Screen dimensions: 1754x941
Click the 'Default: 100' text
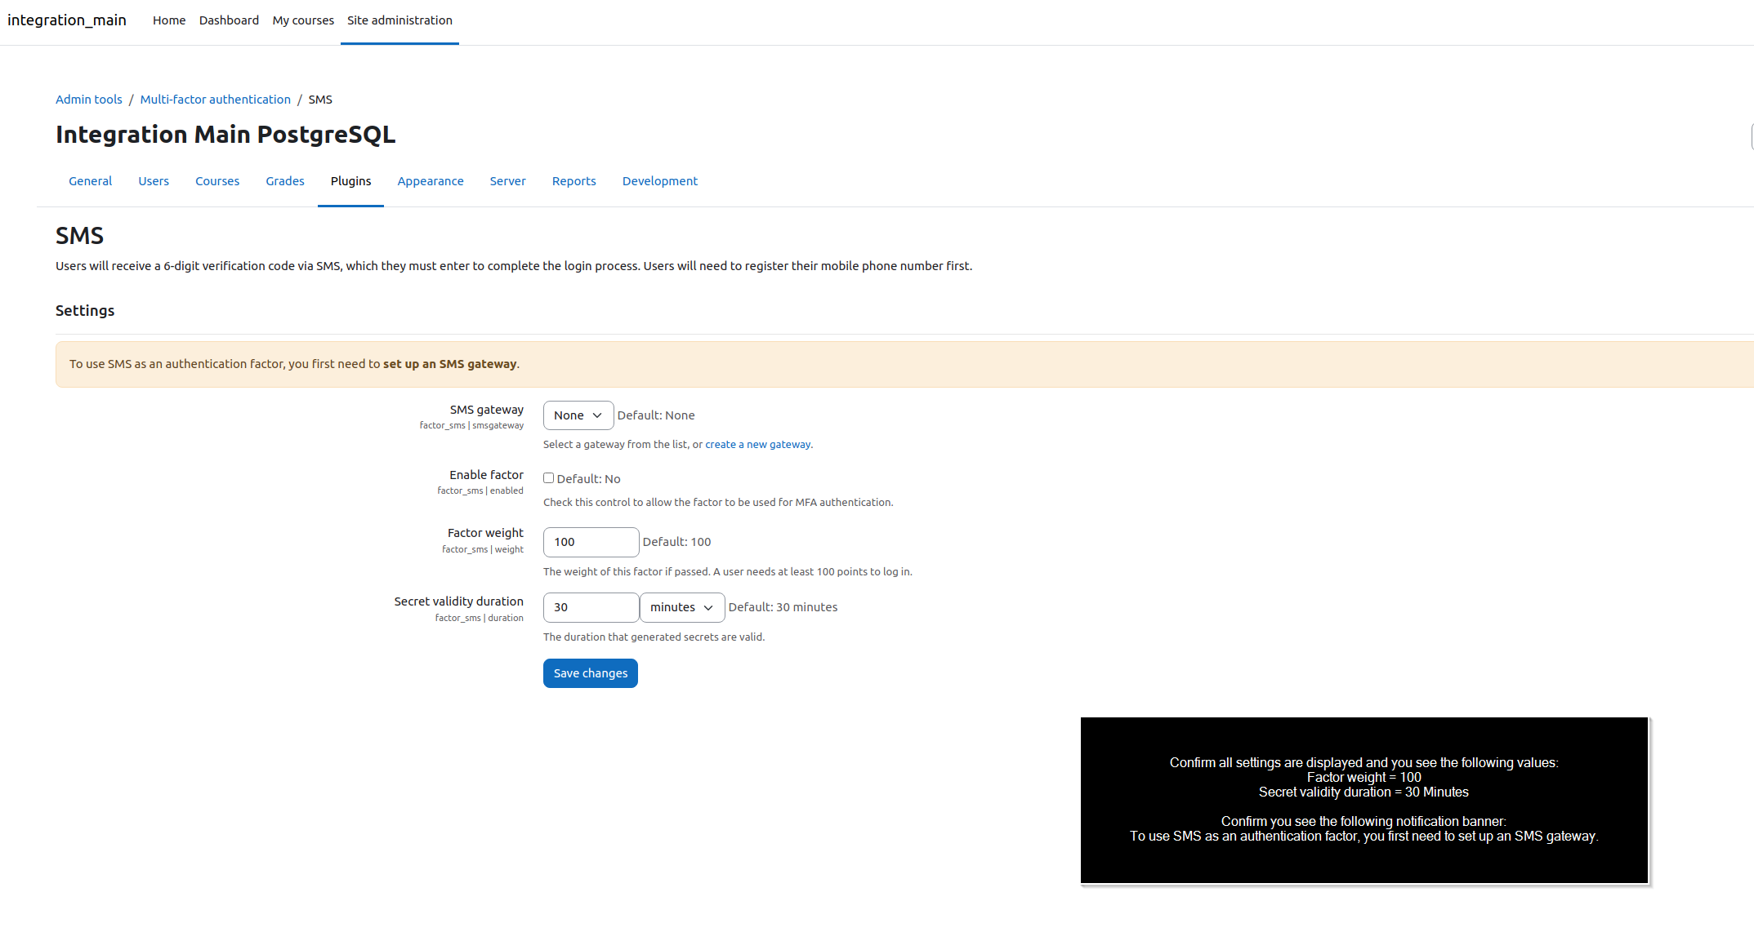(x=676, y=542)
